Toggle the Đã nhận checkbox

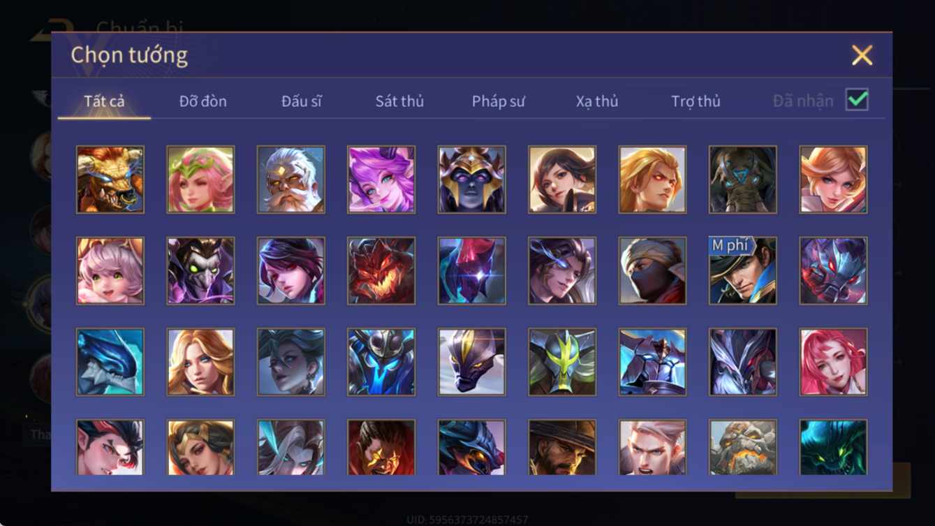coord(857,100)
